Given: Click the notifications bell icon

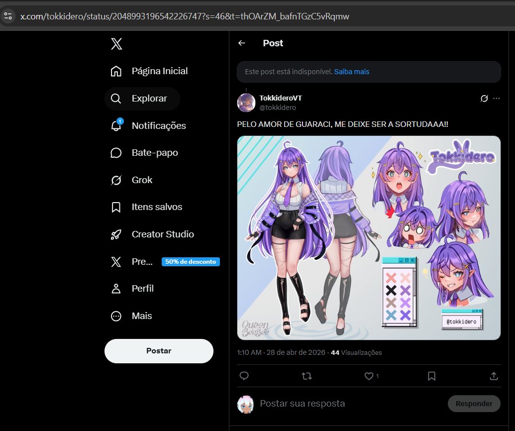Looking at the screenshot, I should (x=116, y=125).
